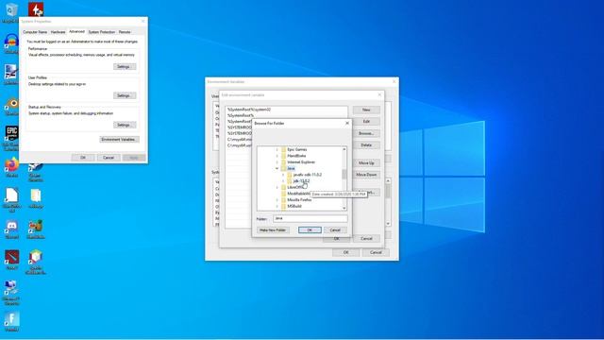Cancel the Browse For Folder dialog
Viewport: 604px width, 340px height.
[335, 230]
